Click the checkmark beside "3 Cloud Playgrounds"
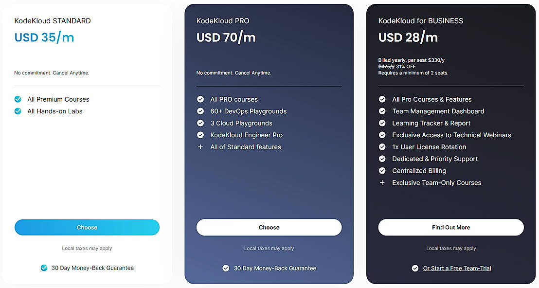The image size is (539, 288). pyautogui.click(x=200, y=123)
